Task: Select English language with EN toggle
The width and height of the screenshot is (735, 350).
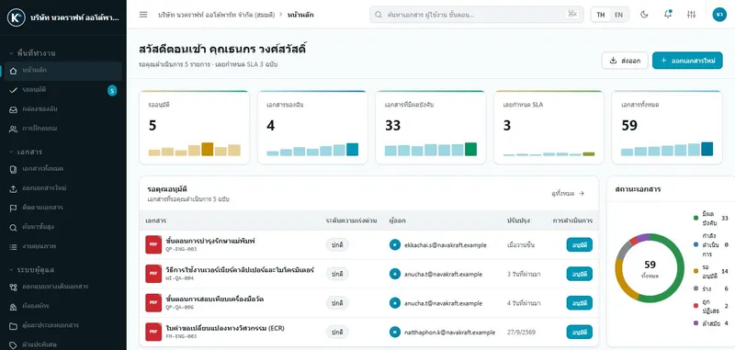Action: coord(618,15)
